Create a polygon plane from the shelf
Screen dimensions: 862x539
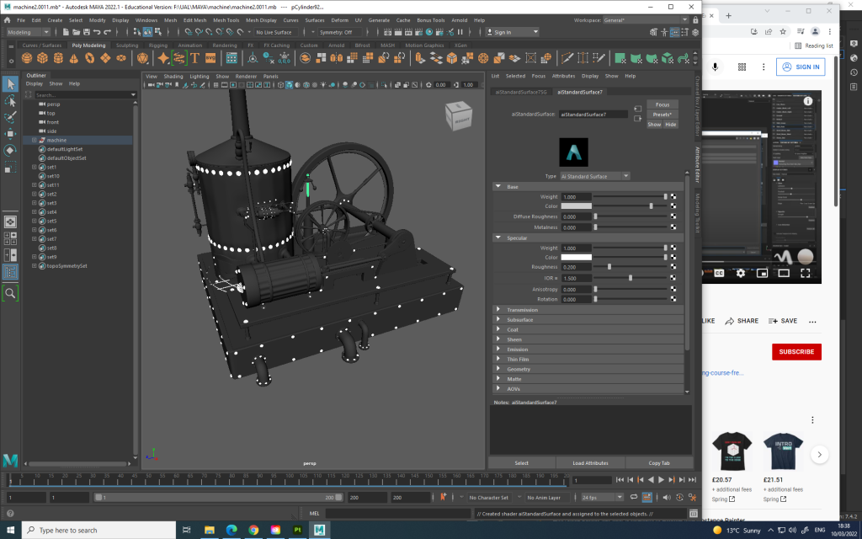(105, 58)
